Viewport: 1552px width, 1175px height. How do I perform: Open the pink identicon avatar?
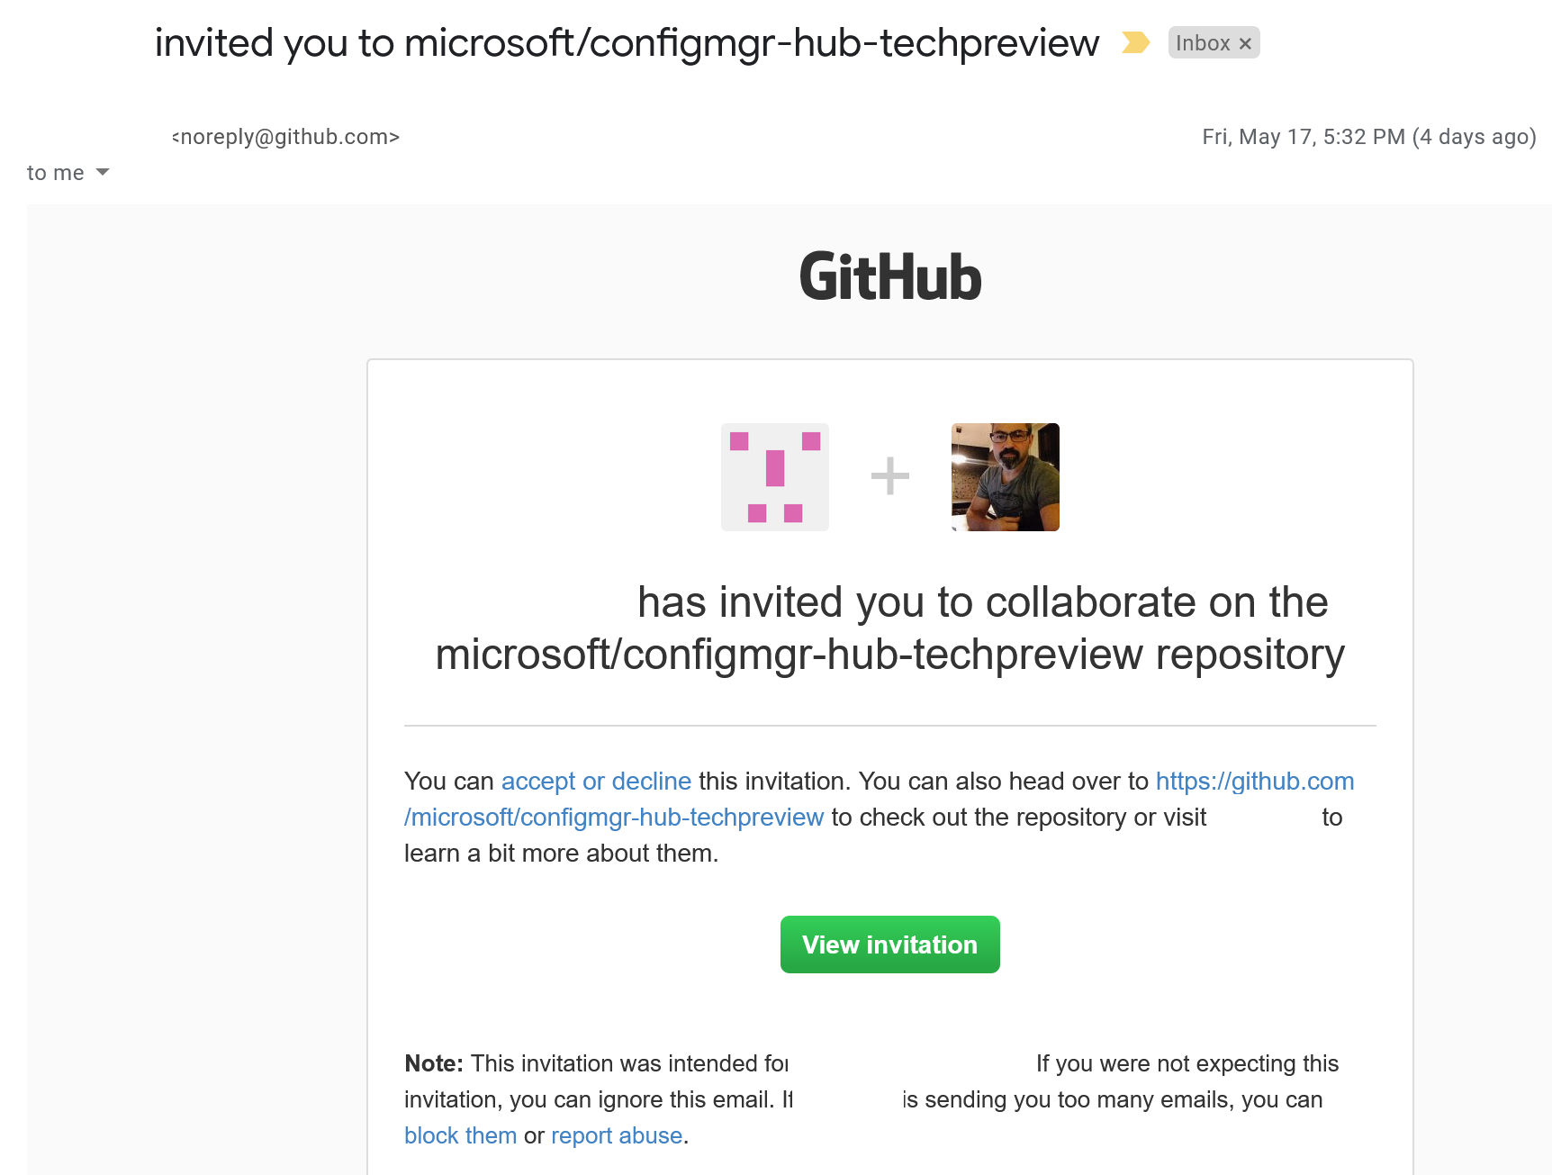[x=775, y=477]
